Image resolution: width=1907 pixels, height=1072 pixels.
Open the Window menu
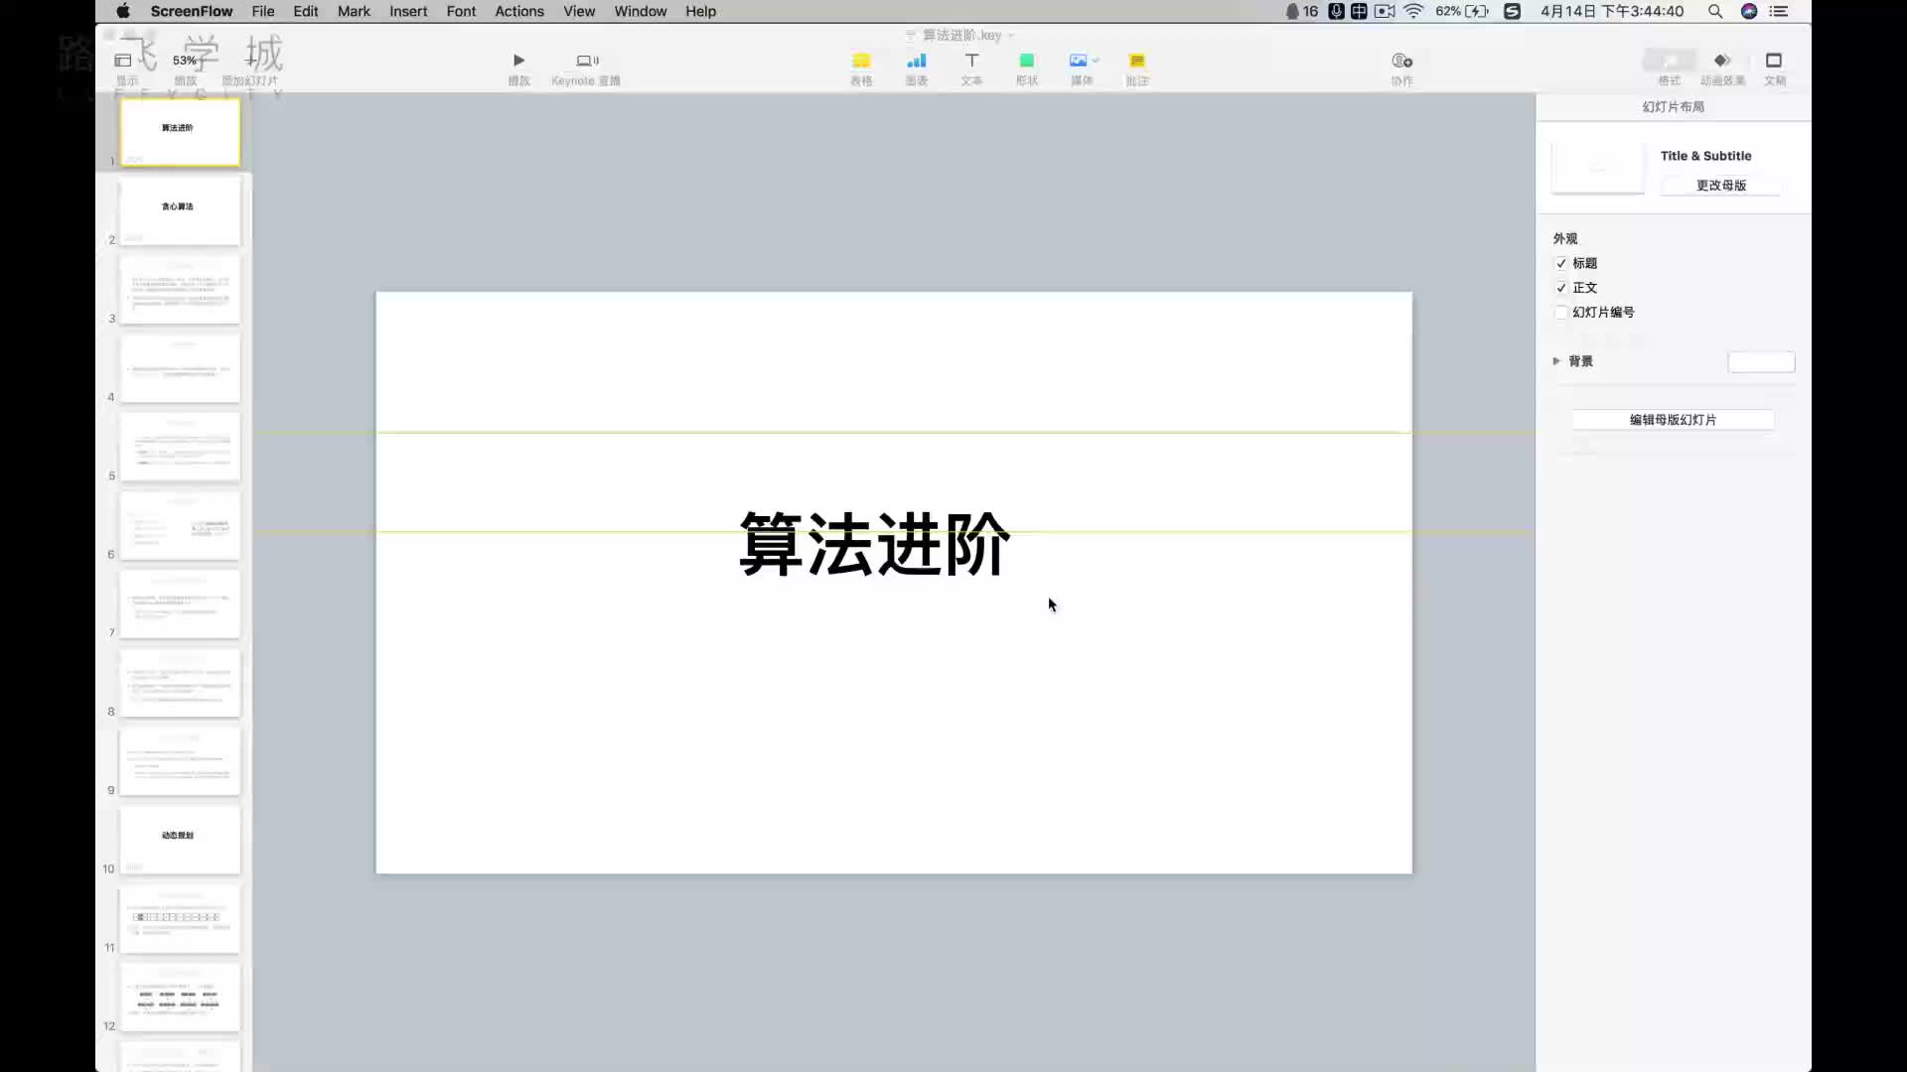(641, 11)
